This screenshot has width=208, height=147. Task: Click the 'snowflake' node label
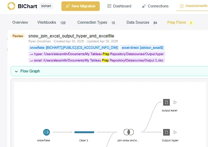(44, 140)
